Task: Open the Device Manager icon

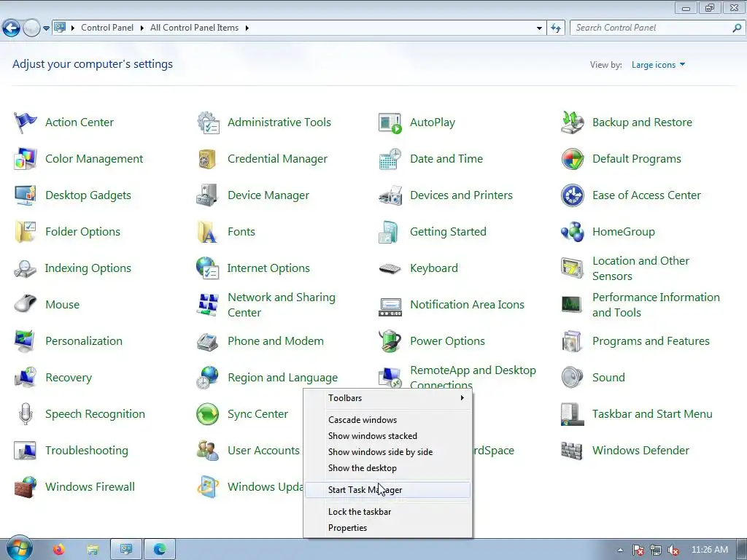Action: [207, 195]
